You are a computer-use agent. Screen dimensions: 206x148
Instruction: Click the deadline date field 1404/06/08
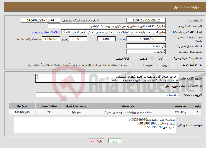146,39
